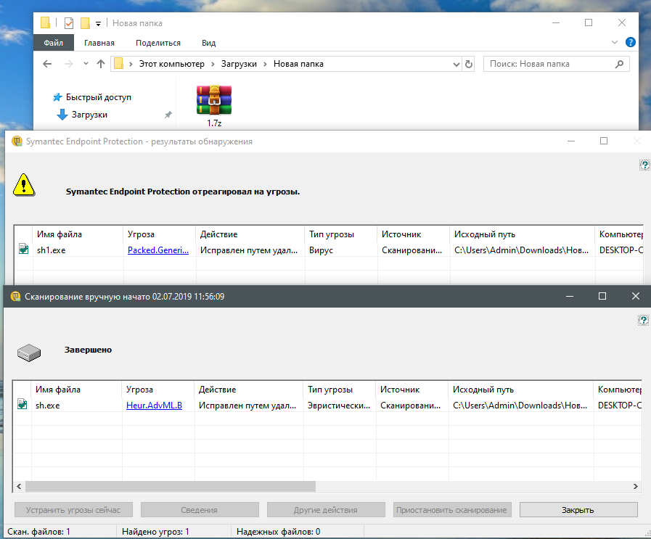Click chevron before Новая папка in breadcrumb
The width and height of the screenshot is (651, 539).
(266, 64)
